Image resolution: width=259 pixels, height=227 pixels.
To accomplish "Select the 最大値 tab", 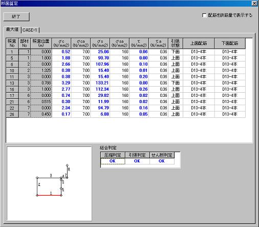I will pos(12,29).
